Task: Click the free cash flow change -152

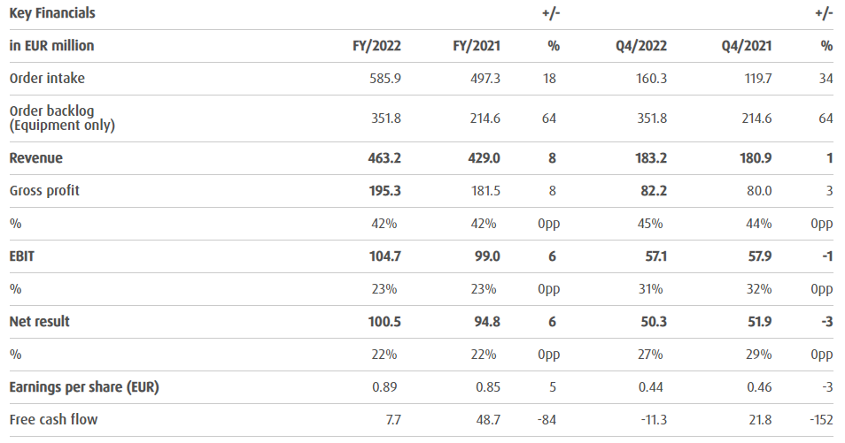Action: click(x=822, y=420)
